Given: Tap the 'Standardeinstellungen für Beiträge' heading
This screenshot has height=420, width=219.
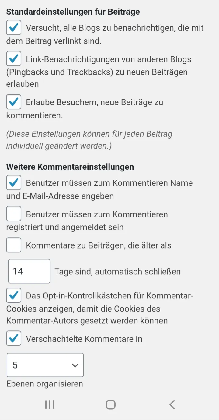Looking at the screenshot, I should coord(73,12).
